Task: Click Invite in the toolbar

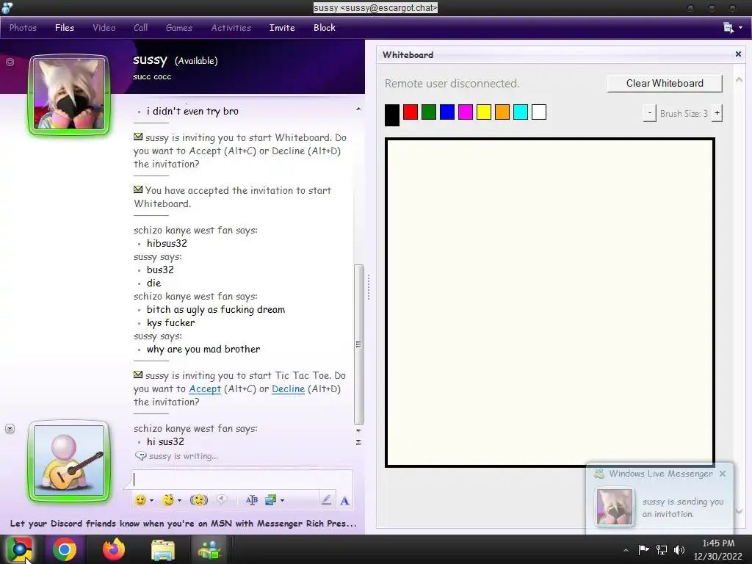Action: coord(282,28)
